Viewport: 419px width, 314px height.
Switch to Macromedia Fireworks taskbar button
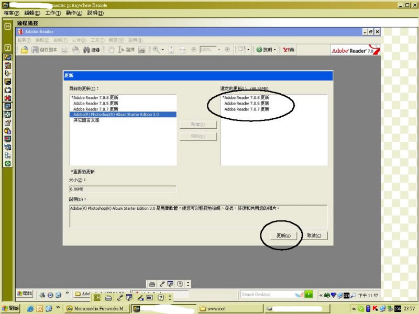click(97, 308)
